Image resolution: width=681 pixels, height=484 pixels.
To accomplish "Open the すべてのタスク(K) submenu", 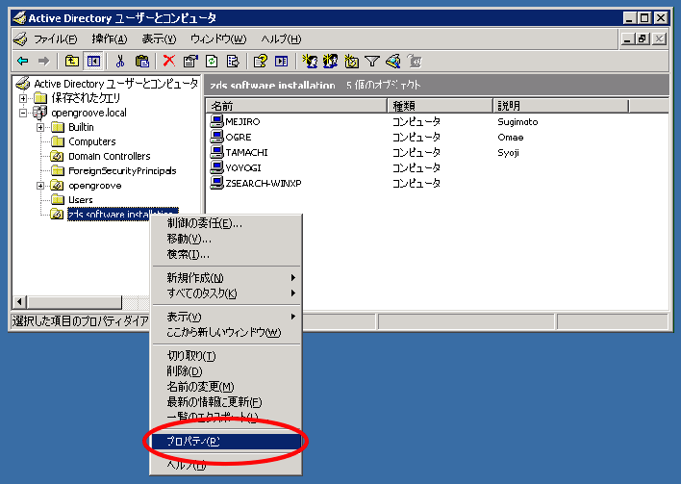I will [226, 293].
